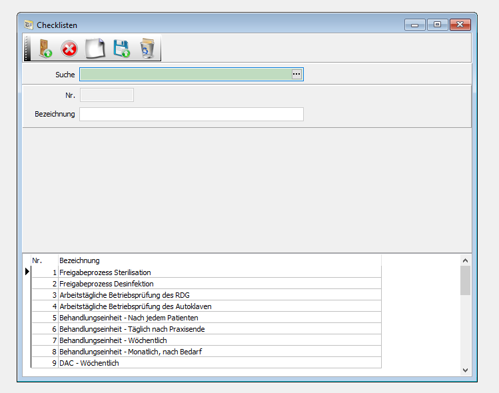The height and width of the screenshot is (393, 499).
Task: Click the Bezeichnung text field
Action: pos(191,115)
